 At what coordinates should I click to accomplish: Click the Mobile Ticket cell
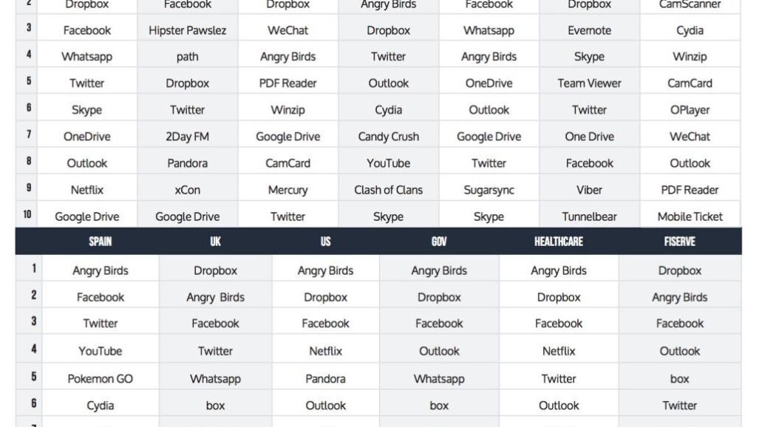tap(690, 216)
